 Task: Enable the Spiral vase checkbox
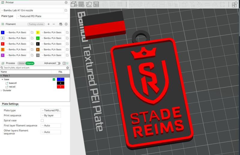tap(42, 120)
